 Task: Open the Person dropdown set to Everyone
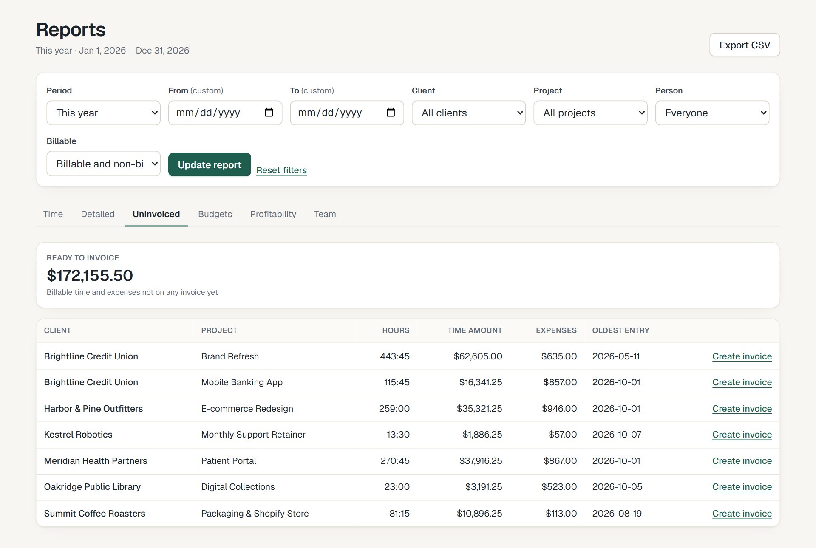tap(712, 113)
